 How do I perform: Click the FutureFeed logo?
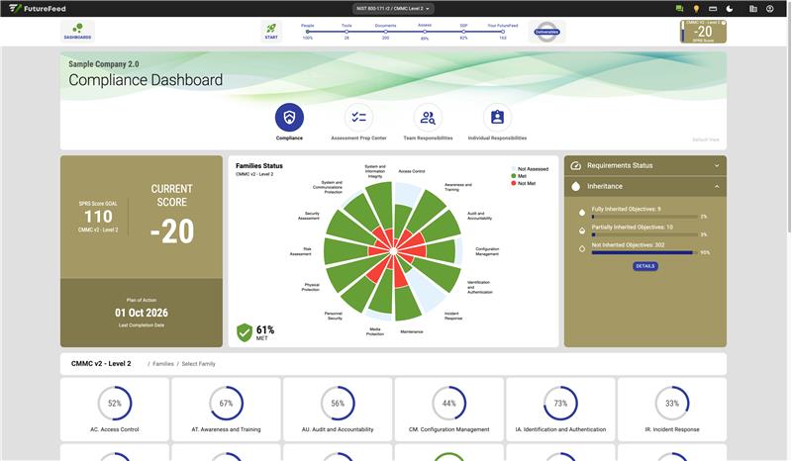38,9
